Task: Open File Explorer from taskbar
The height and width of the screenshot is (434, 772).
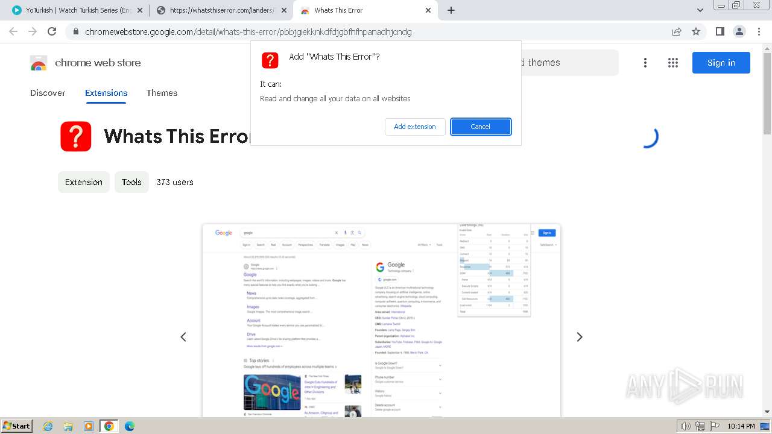Action: coord(68,426)
